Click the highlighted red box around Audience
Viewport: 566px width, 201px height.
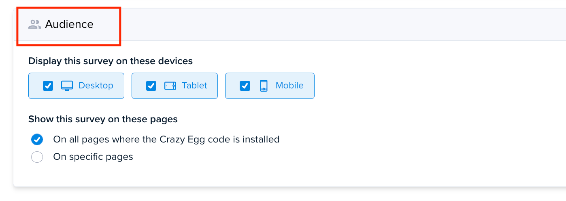69,26
